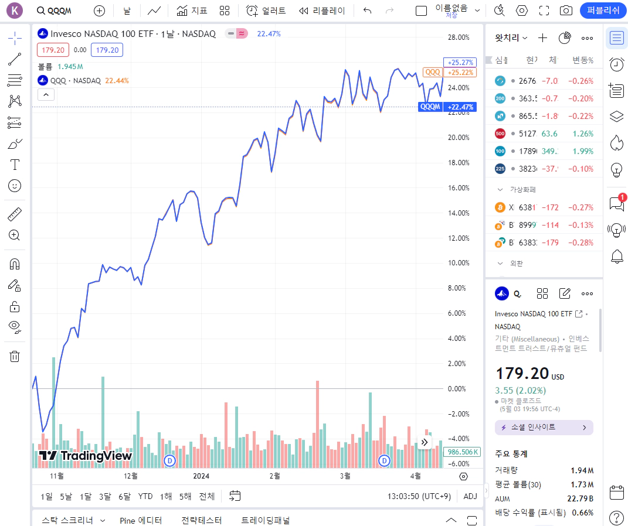Collapse the 외환 watchlist section
This screenshot has width=628, height=526.
click(500, 264)
